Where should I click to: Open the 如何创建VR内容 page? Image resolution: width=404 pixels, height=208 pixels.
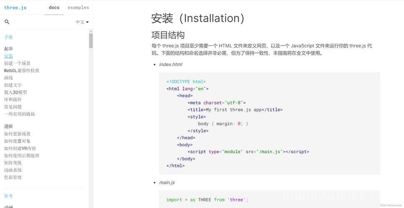click(x=20, y=148)
